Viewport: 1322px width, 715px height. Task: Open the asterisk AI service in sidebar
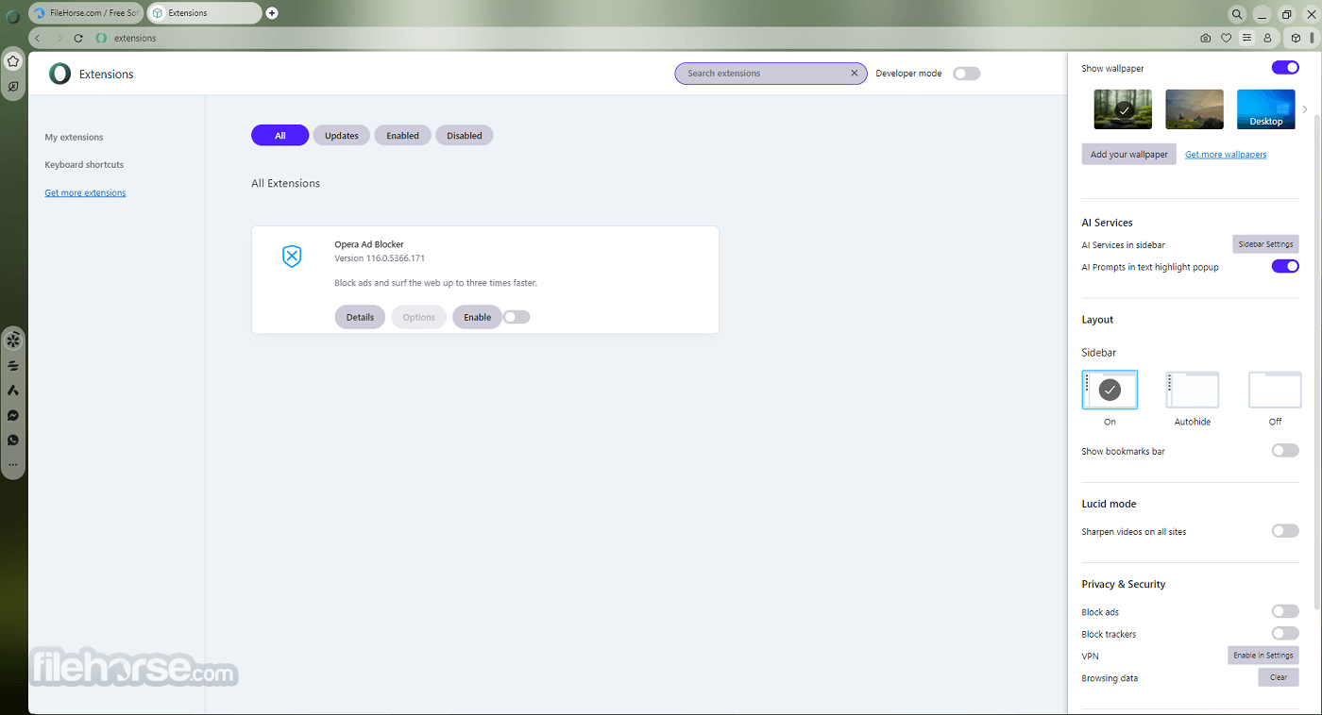pos(13,341)
